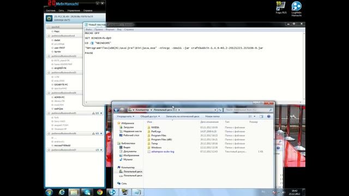Toggle the Hamachi power button
This screenshot has width=349, height=196.
[49, 18]
